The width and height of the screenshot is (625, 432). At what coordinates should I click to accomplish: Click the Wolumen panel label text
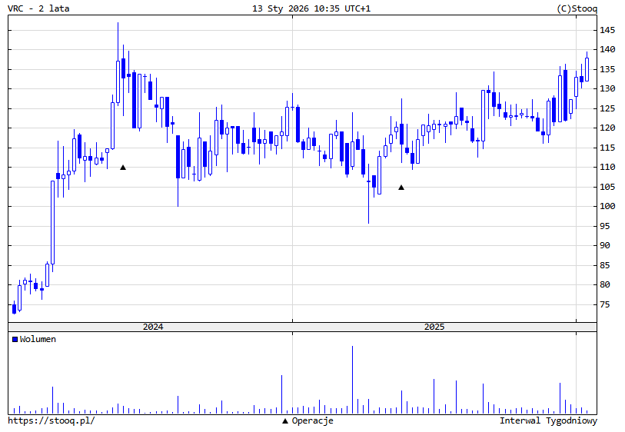[38, 339]
